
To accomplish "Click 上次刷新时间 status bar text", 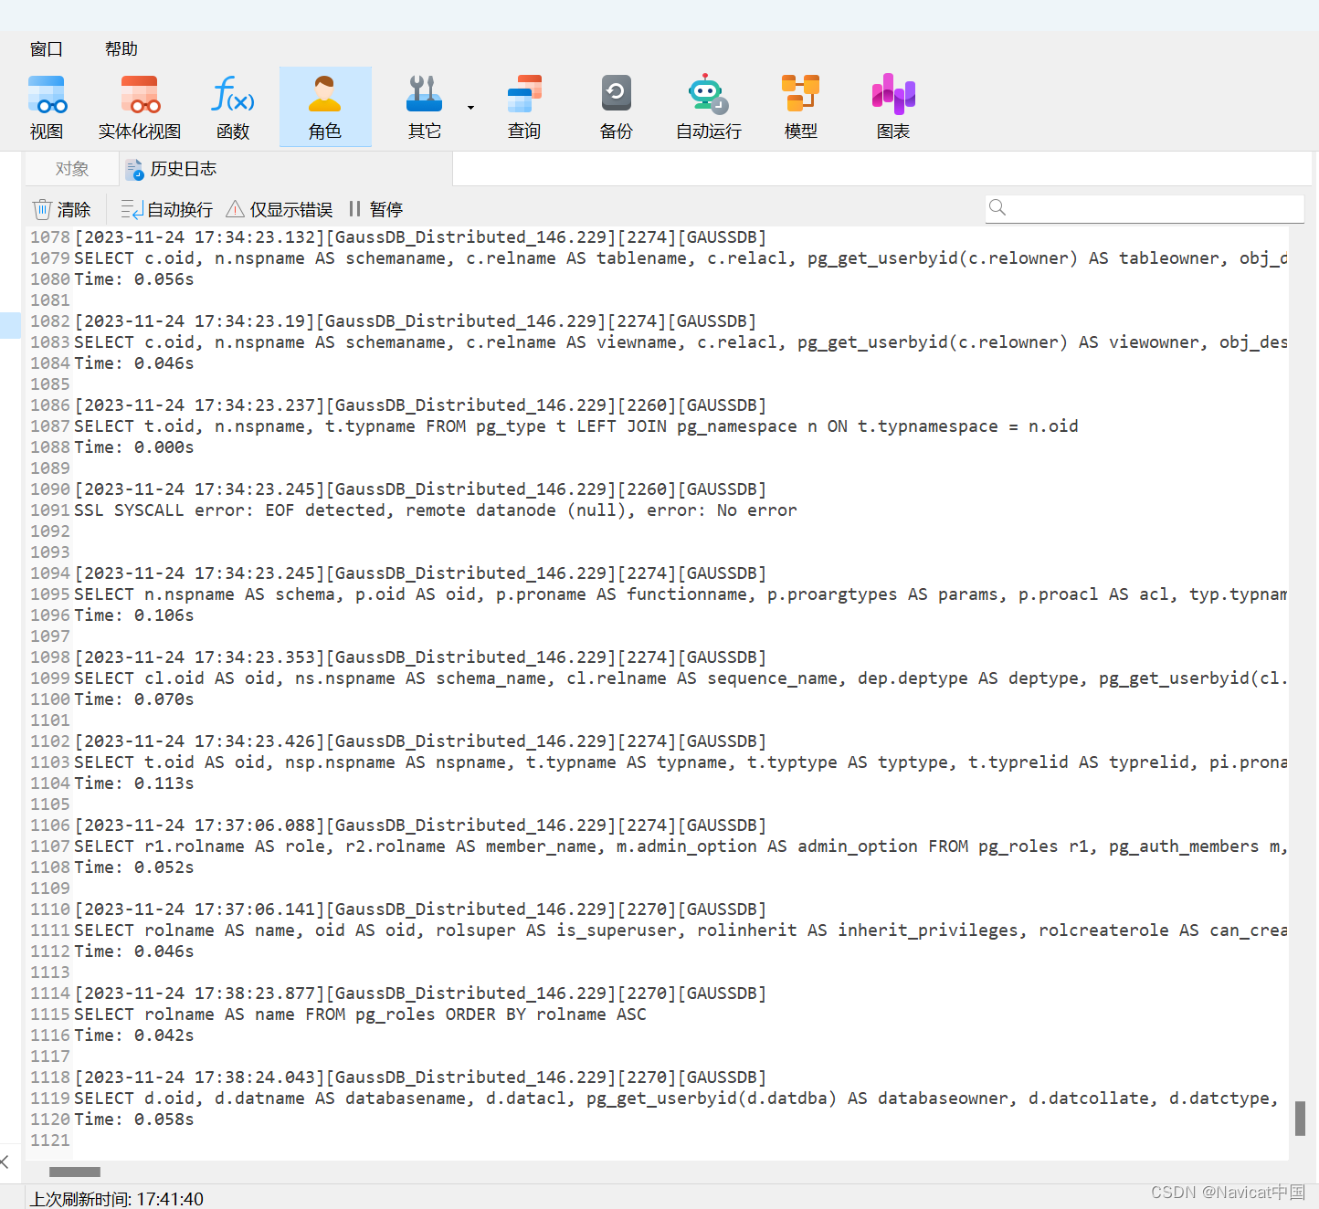I will (x=117, y=1199).
